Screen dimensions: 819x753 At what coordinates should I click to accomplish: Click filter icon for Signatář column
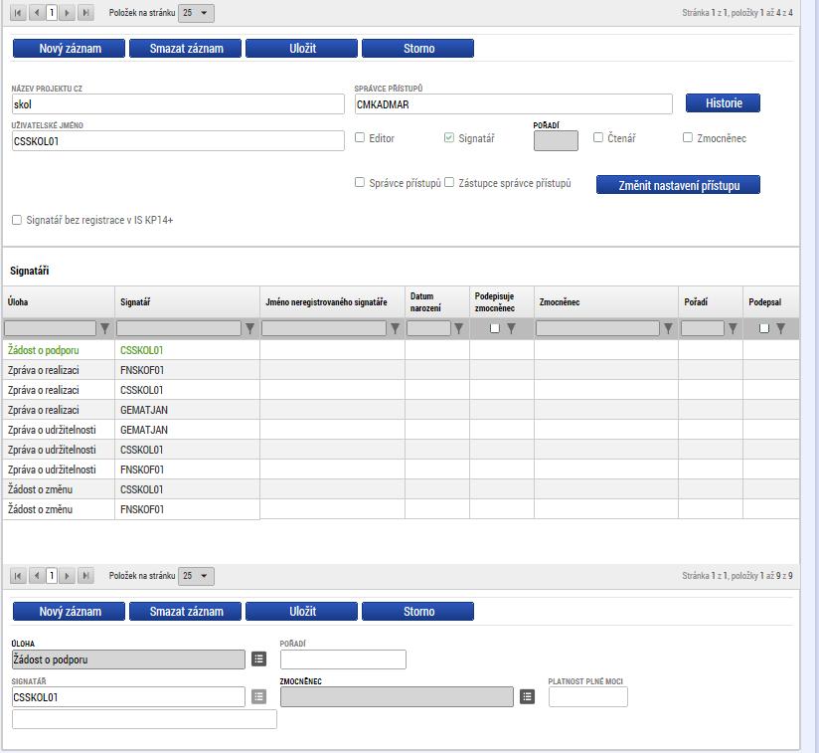pos(249,328)
